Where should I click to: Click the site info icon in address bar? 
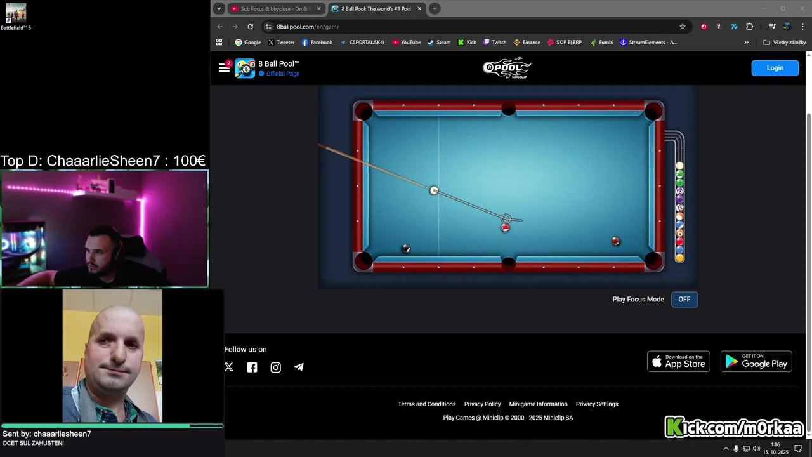point(268,27)
